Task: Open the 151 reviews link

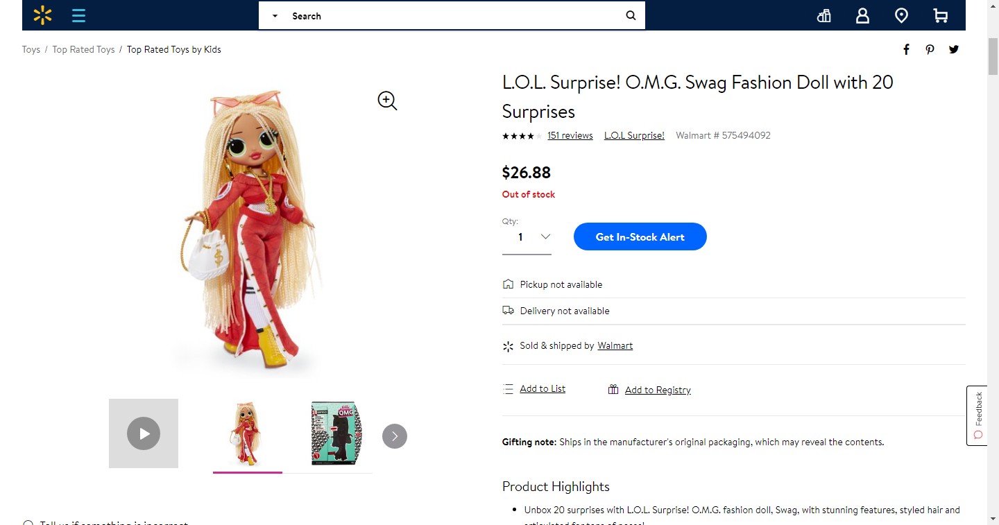Action: pyautogui.click(x=570, y=135)
